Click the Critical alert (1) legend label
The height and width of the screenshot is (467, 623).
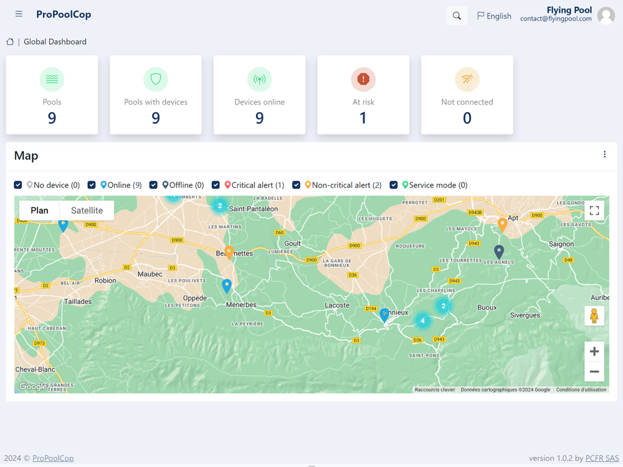(258, 185)
